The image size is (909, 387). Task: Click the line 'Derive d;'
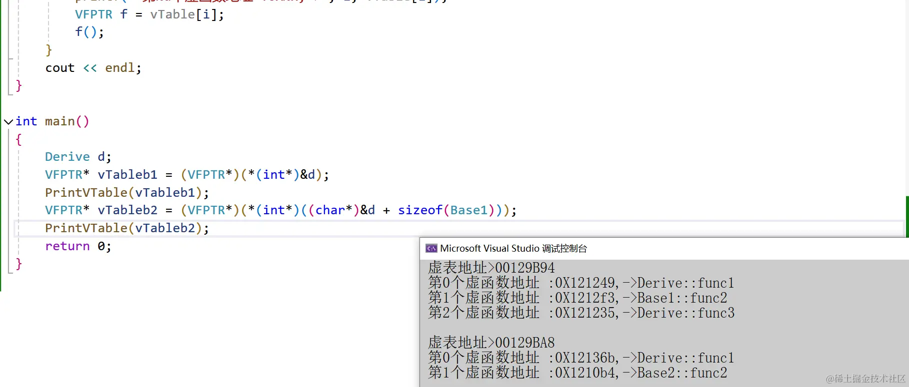pyautogui.click(x=78, y=157)
